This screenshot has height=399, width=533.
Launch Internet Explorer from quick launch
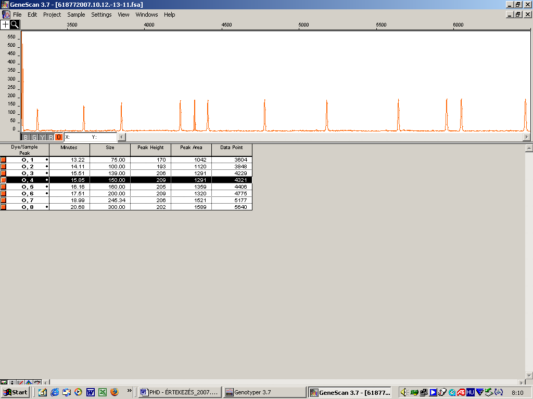click(x=54, y=393)
